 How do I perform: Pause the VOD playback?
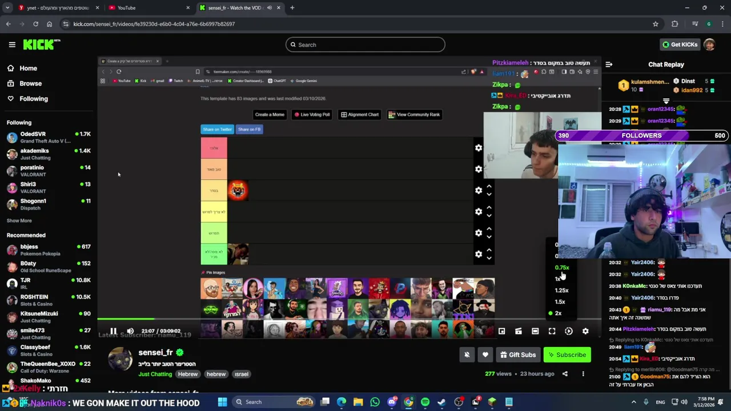(x=113, y=331)
